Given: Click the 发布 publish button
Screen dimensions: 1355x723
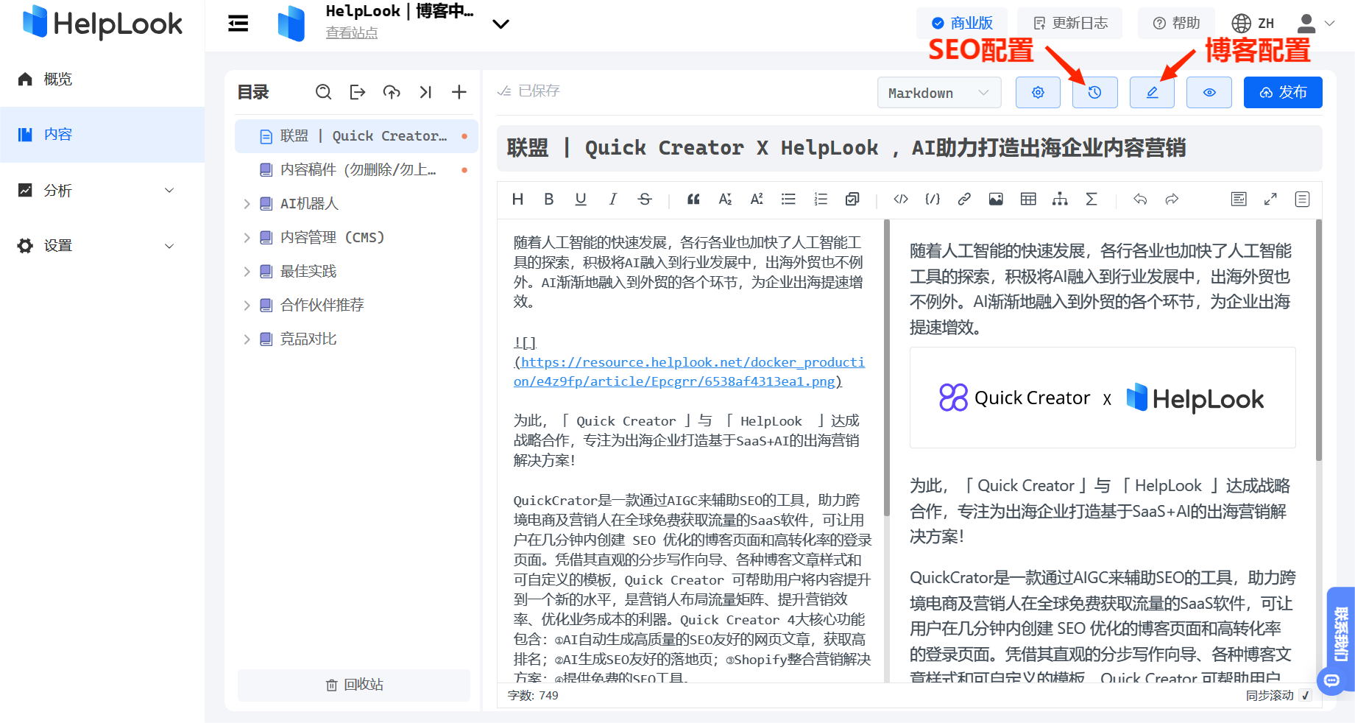Looking at the screenshot, I should (1283, 92).
